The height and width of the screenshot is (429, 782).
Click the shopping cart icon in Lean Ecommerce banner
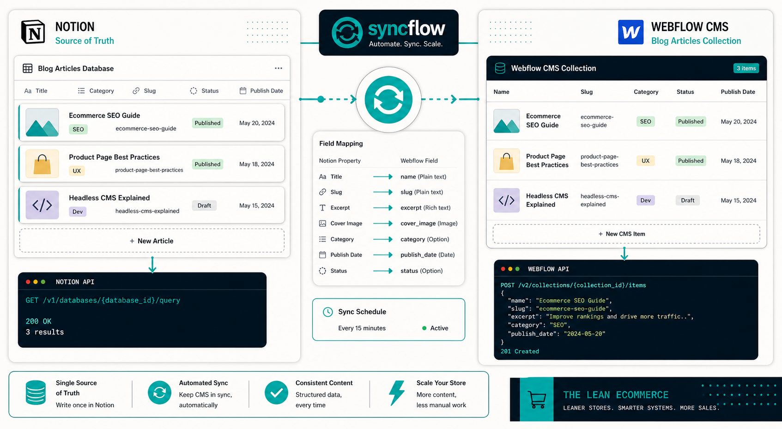[x=537, y=399]
